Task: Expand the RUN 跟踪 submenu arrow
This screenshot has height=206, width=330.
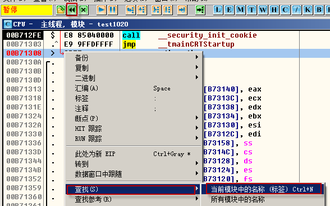Action: [x=197, y=138]
